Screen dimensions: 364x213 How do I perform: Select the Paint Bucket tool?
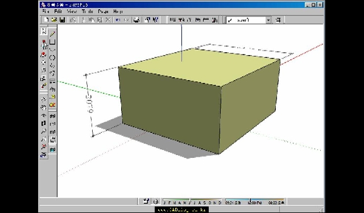(44, 86)
